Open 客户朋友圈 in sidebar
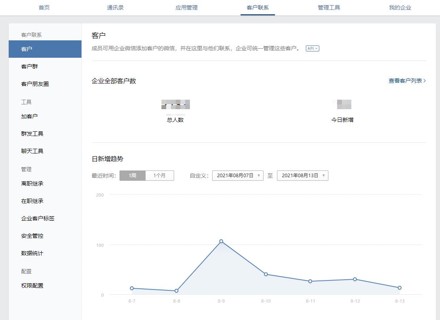Image resolution: width=440 pixels, height=320 pixels. click(35, 84)
